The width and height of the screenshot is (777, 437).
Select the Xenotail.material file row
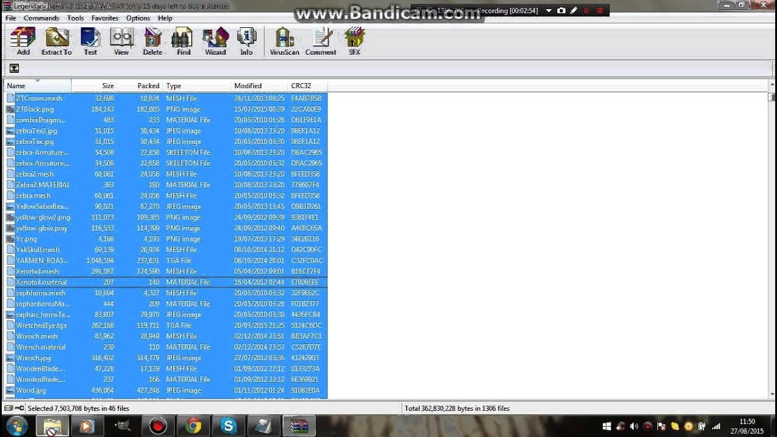pos(166,282)
